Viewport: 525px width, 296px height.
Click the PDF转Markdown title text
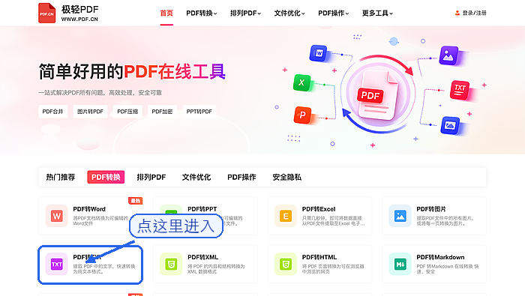pos(441,257)
